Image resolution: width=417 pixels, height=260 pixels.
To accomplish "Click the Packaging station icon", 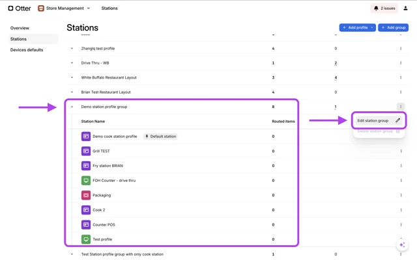I will [85, 195].
